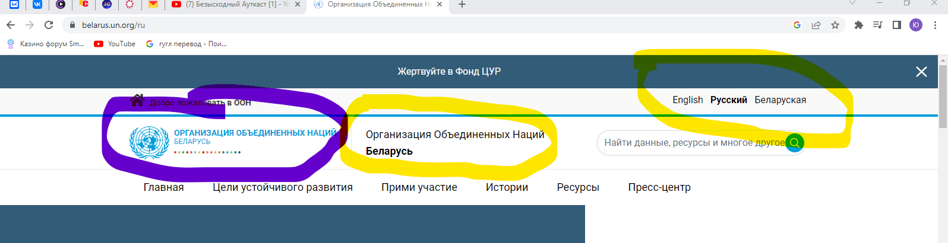Switch site language to English
The height and width of the screenshot is (243, 948).
tap(687, 100)
